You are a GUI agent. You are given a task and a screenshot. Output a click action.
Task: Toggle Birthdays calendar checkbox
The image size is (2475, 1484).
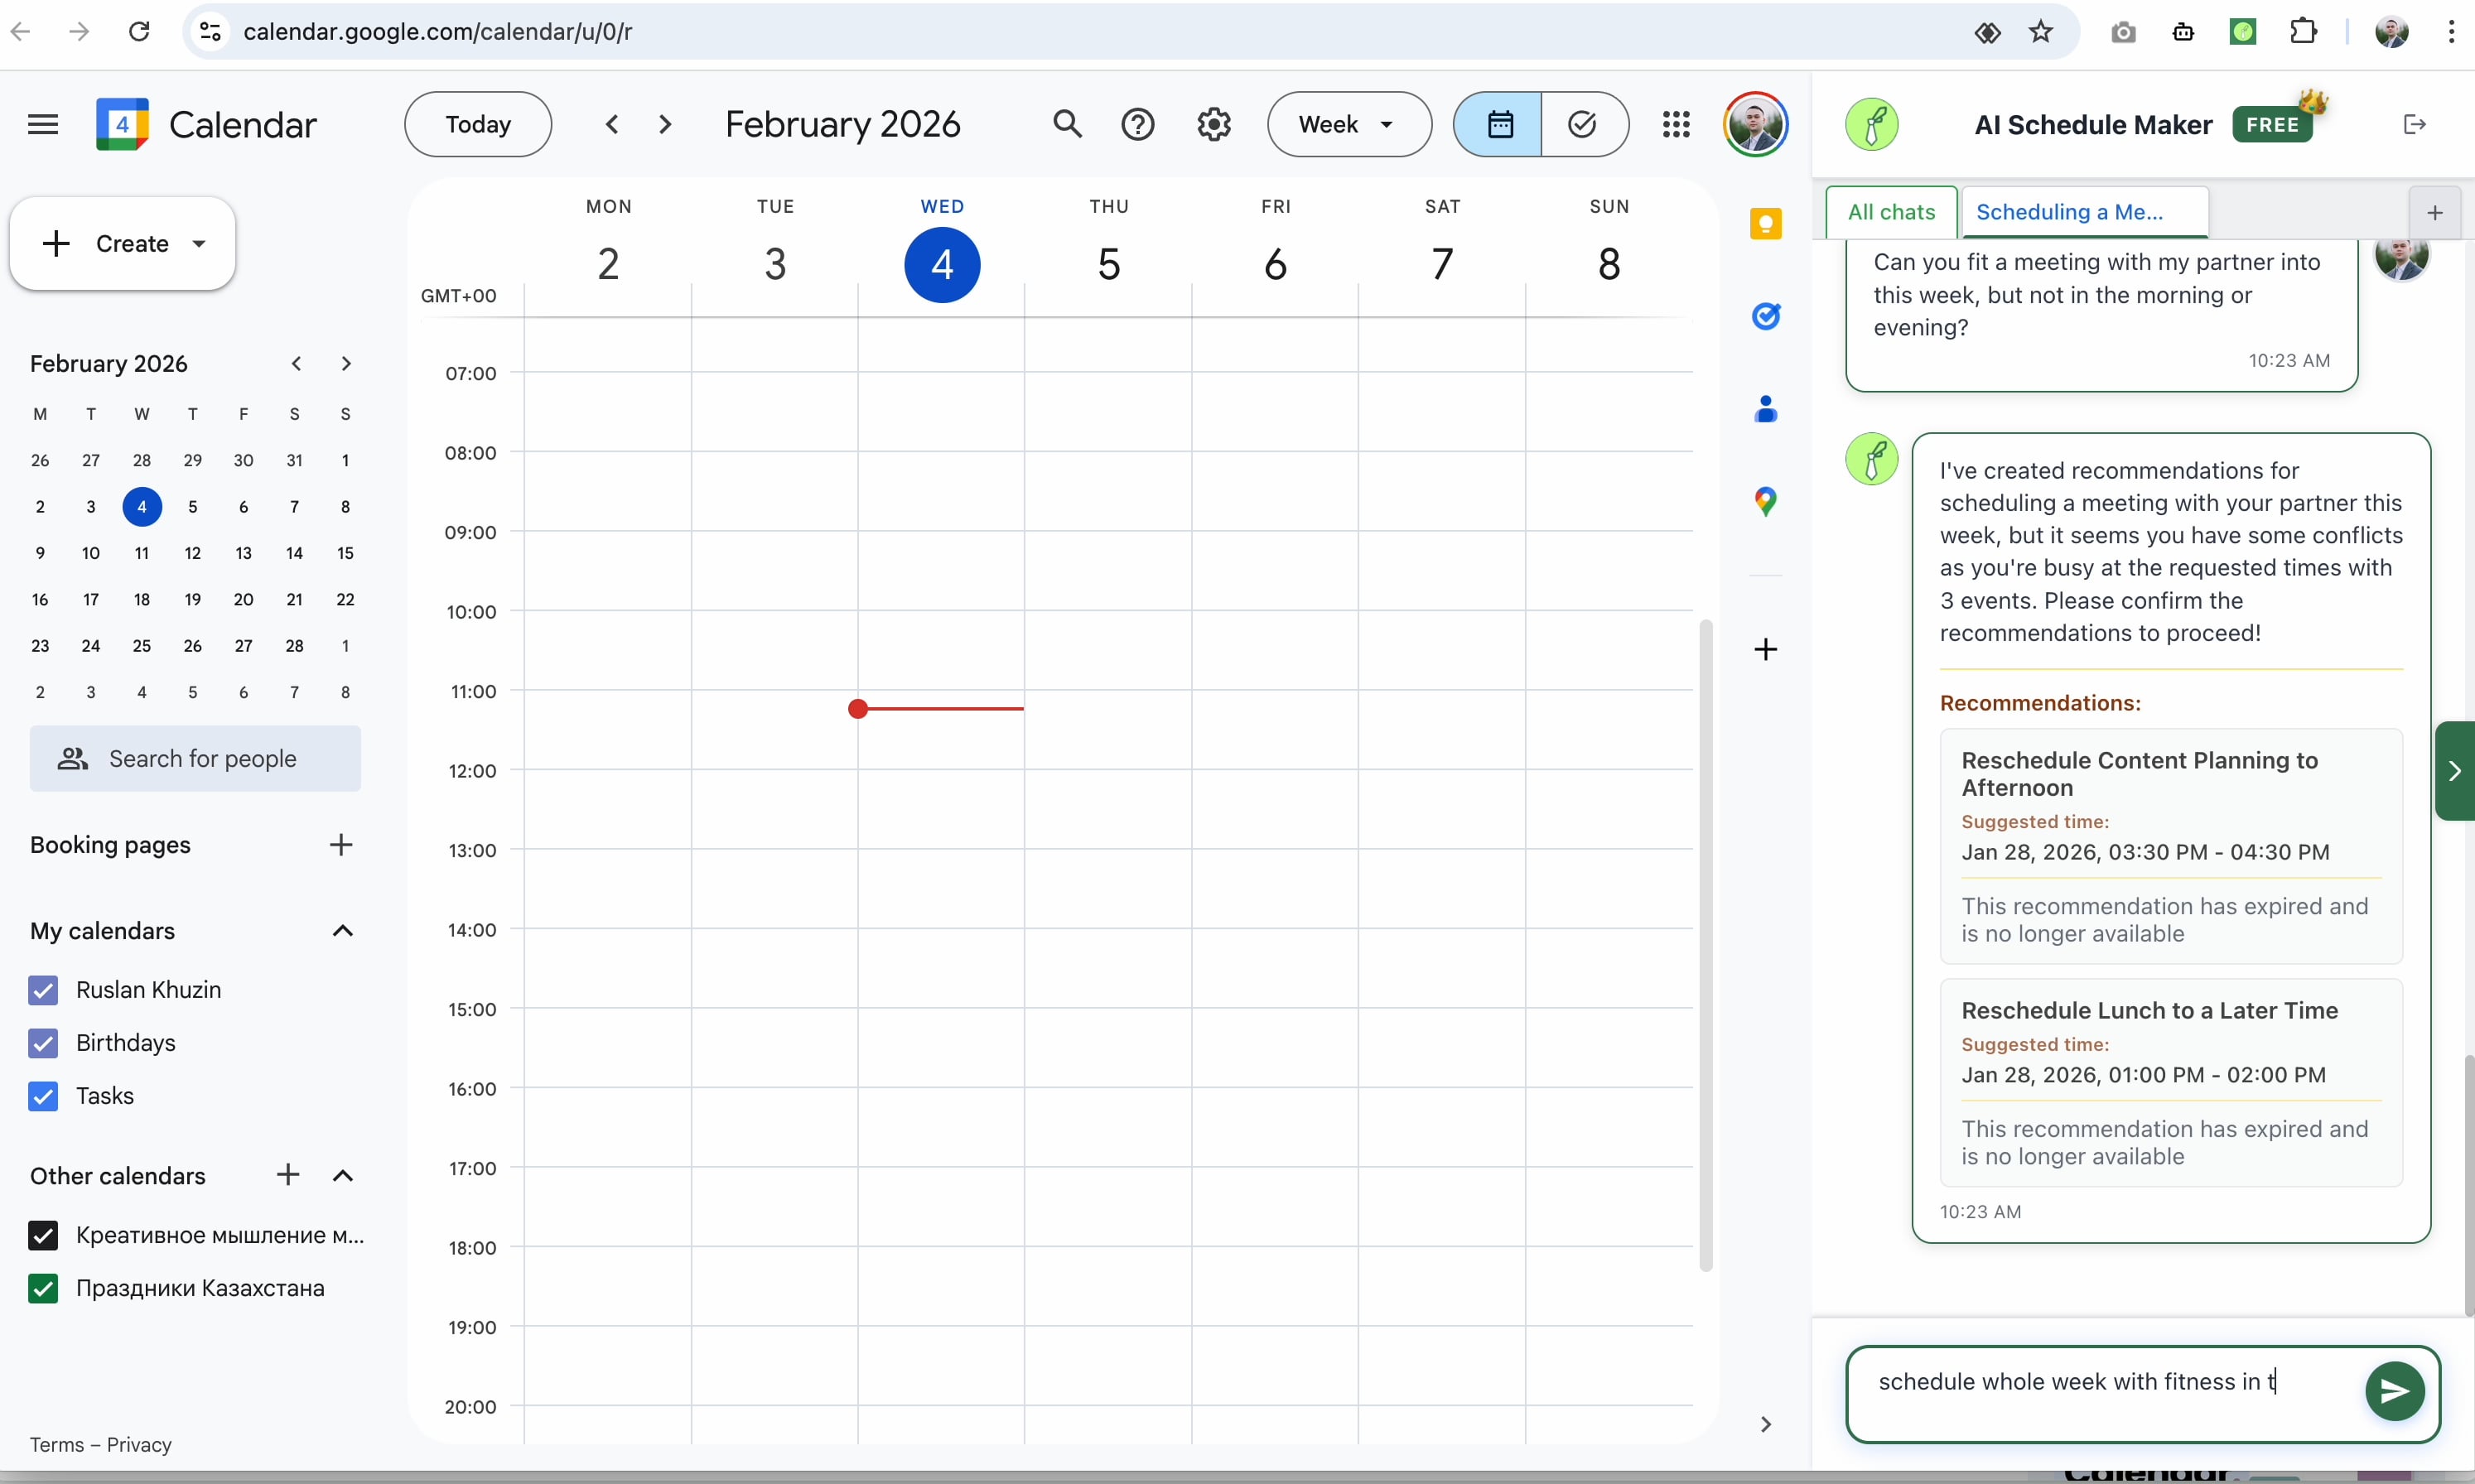tap(43, 1043)
